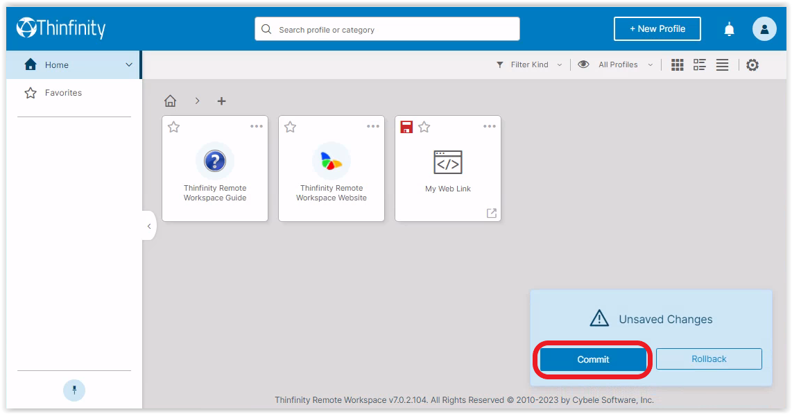Toggle the eye visibility icon
The image size is (792, 414).
coord(583,64)
